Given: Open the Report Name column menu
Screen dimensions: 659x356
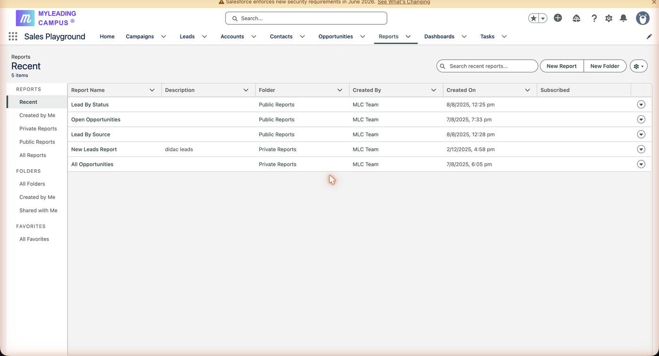Looking at the screenshot, I should pos(152,90).
